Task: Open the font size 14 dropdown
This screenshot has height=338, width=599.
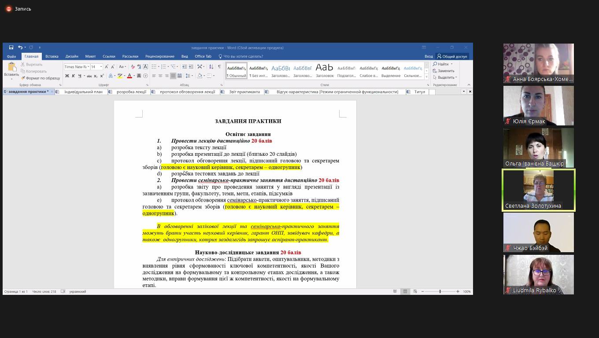Action: (101, 67)
